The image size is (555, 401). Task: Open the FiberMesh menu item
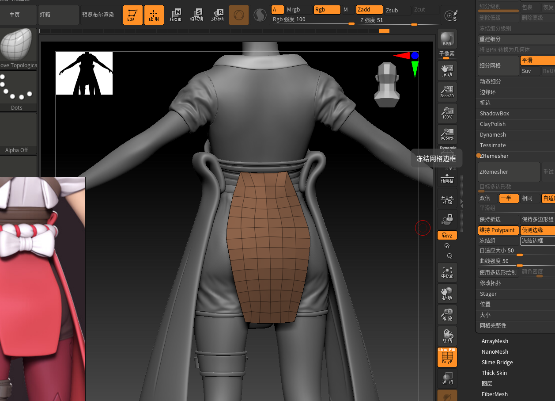coord(495,394)
